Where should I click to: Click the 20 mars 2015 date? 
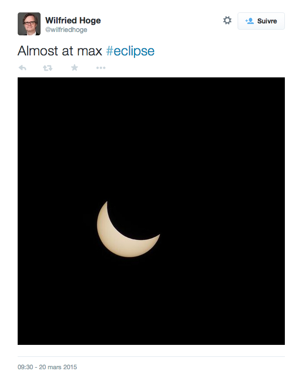(x=58, y=367)
